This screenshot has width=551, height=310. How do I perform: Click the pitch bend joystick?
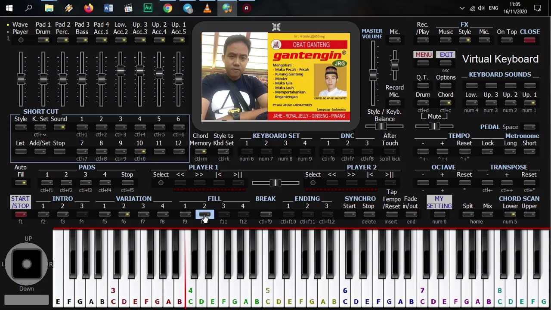coord(27,264)
